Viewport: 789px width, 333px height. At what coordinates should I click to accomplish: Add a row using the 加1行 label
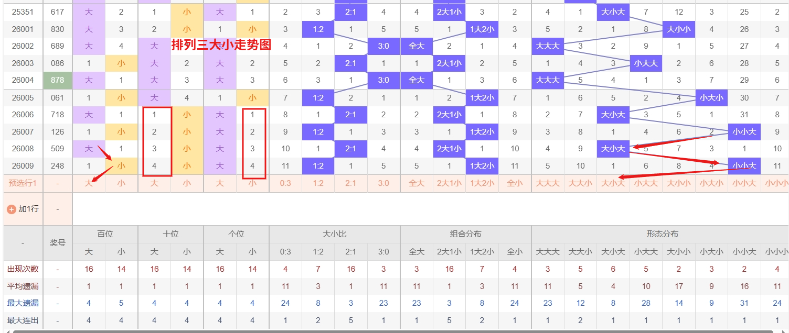28,209
